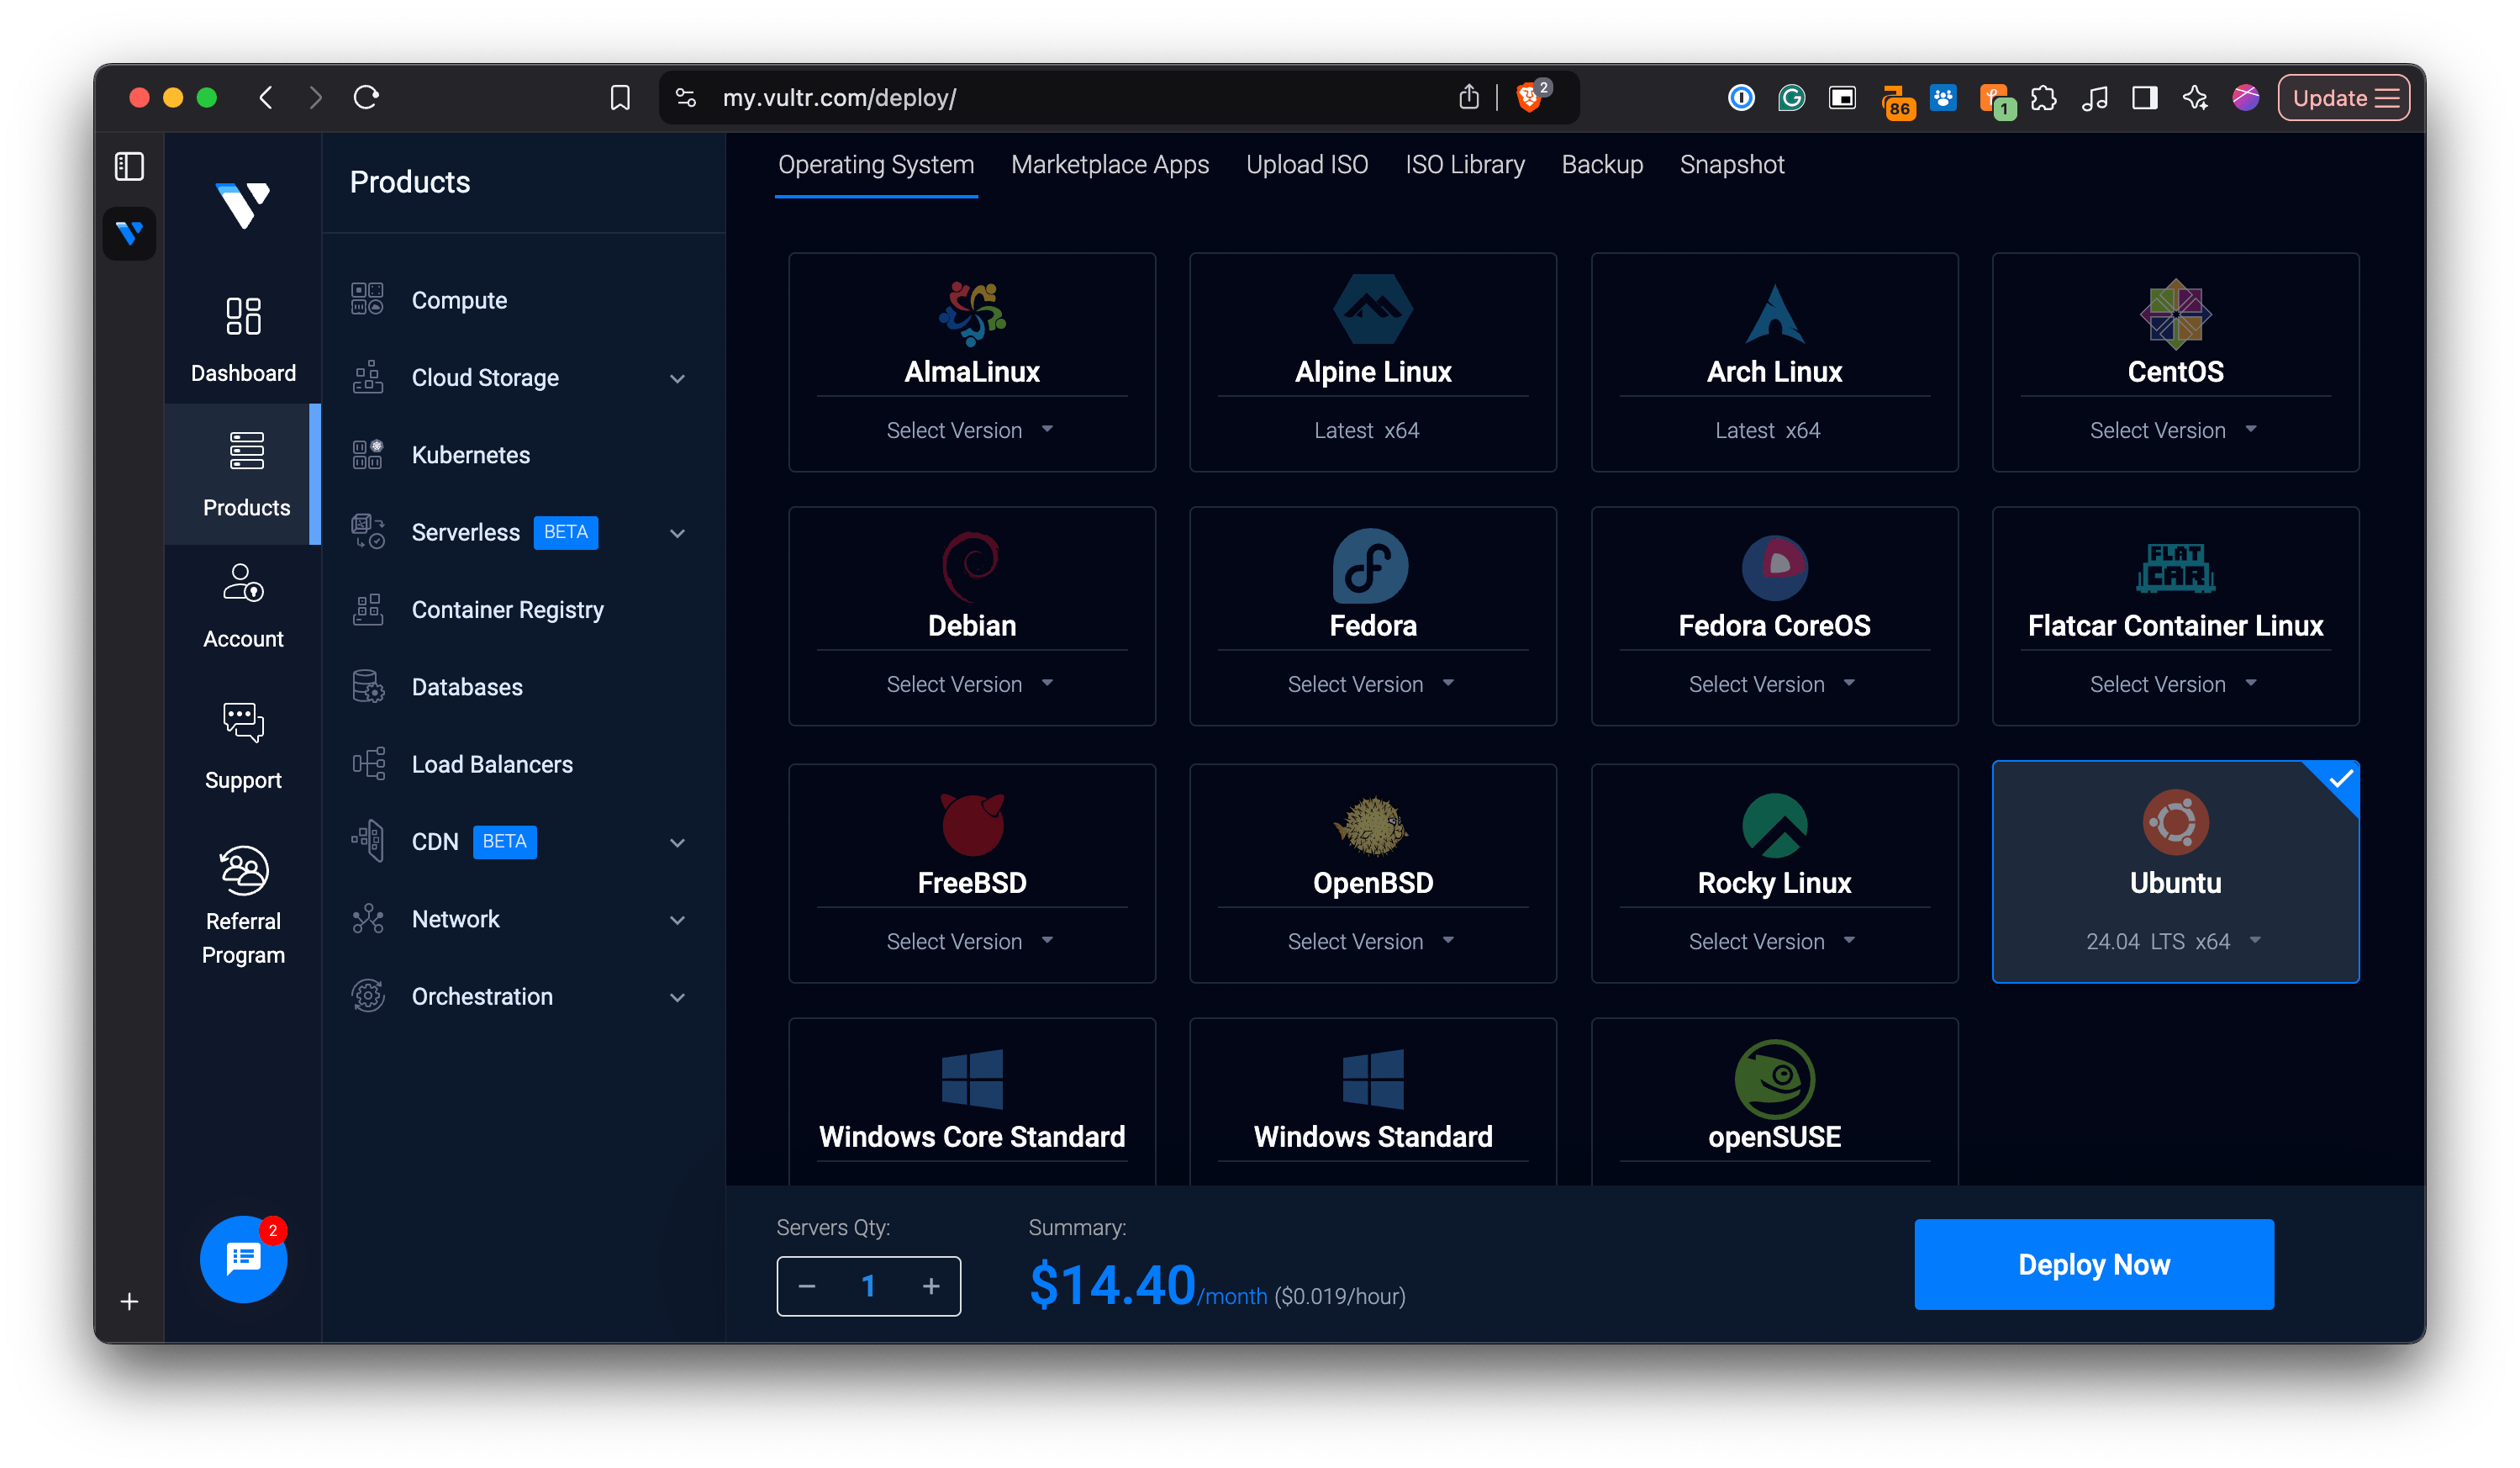Click the Update browser button
2520x1468 pixels.
[2343, 97]
